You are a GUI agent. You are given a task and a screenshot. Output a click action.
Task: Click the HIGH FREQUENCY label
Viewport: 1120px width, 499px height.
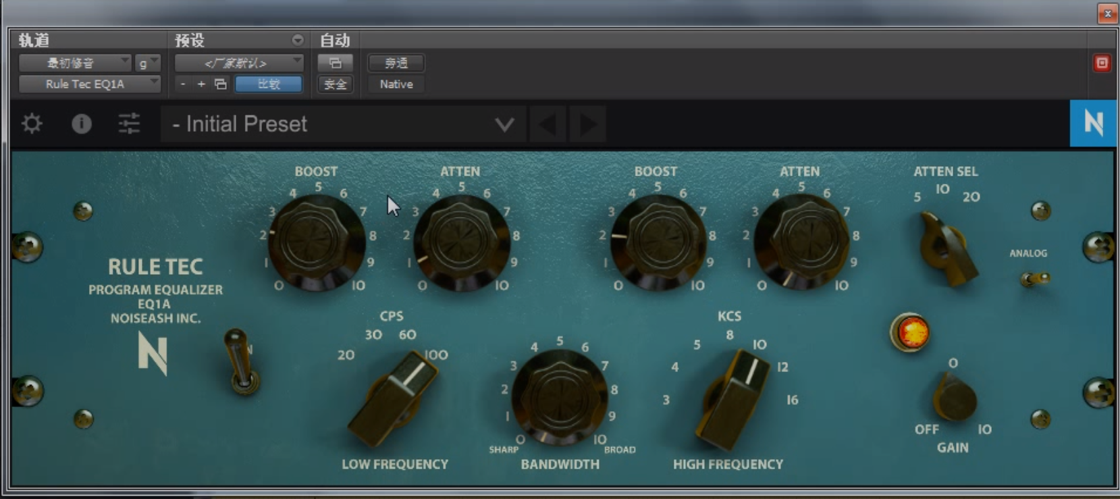point(728,465)
